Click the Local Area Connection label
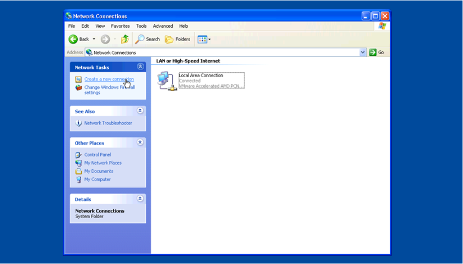 (x=201, y=75)
